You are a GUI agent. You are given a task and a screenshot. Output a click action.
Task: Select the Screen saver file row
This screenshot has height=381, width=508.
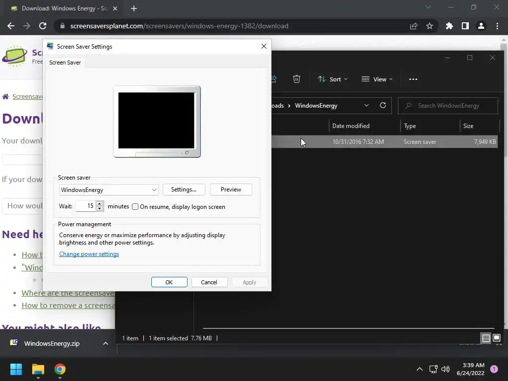[384, 141]
